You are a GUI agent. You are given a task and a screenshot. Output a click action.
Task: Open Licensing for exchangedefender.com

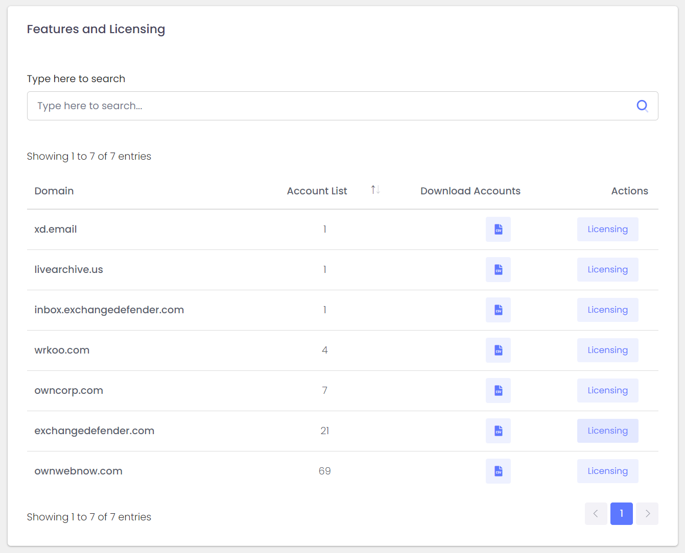point(607,431)
